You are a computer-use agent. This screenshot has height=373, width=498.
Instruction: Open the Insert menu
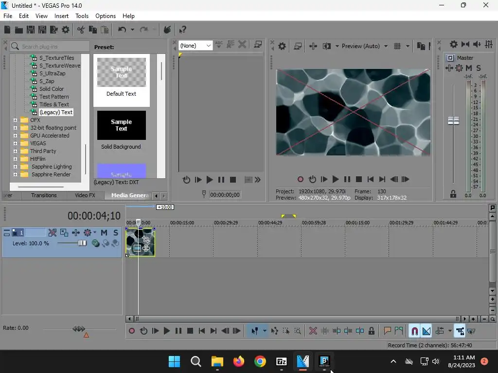(61, 16)
